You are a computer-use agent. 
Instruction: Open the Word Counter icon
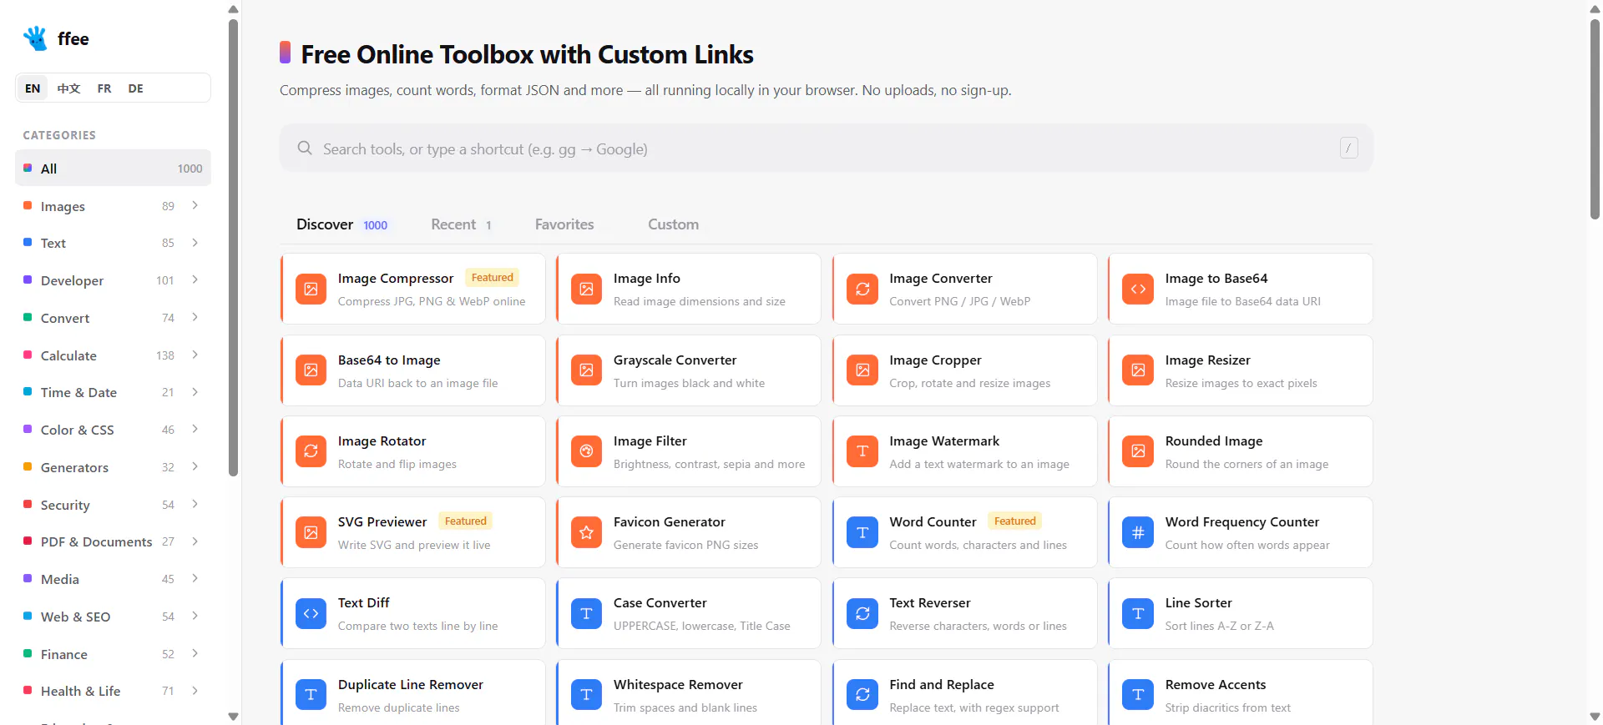pyautogui.click(x=862, y=532)
